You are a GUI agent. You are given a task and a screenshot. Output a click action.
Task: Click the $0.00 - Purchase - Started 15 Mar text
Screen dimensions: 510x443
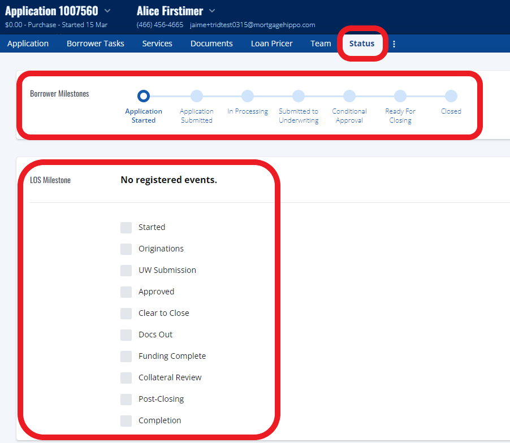click(57, 25)
